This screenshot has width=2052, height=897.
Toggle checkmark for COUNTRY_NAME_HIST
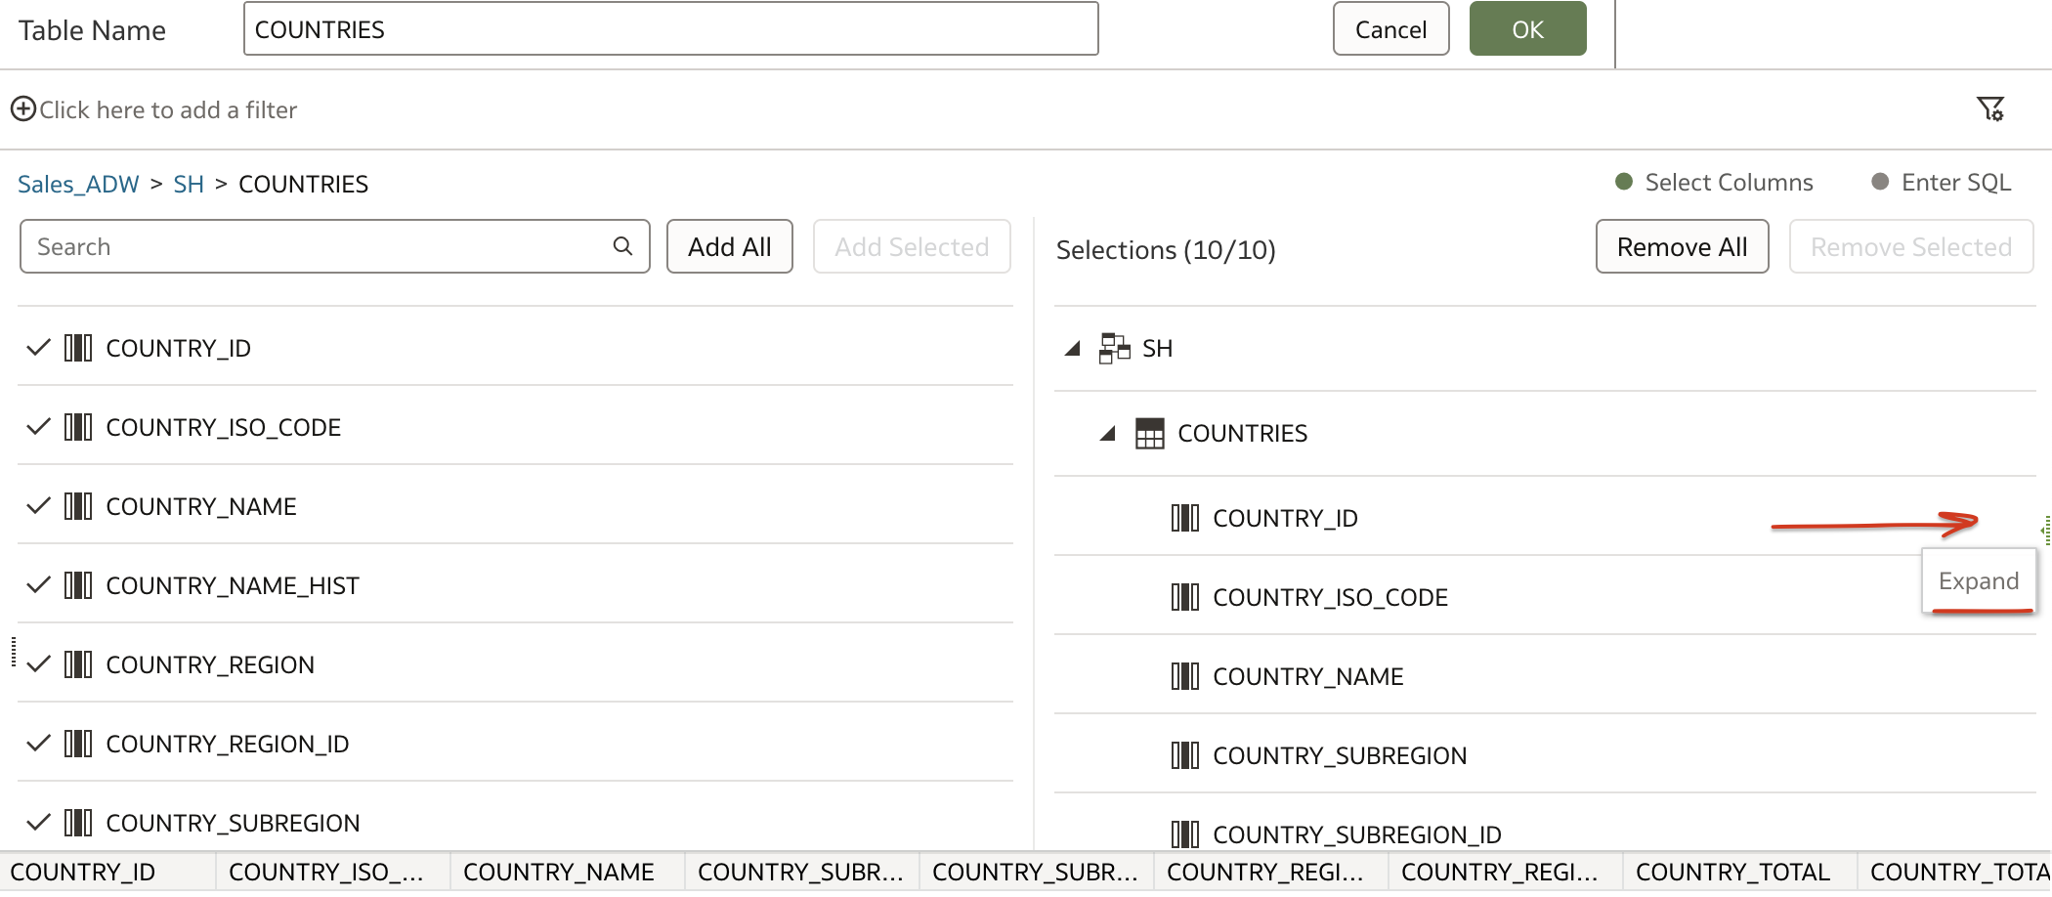pyautogui.click(x=38, y=585)
